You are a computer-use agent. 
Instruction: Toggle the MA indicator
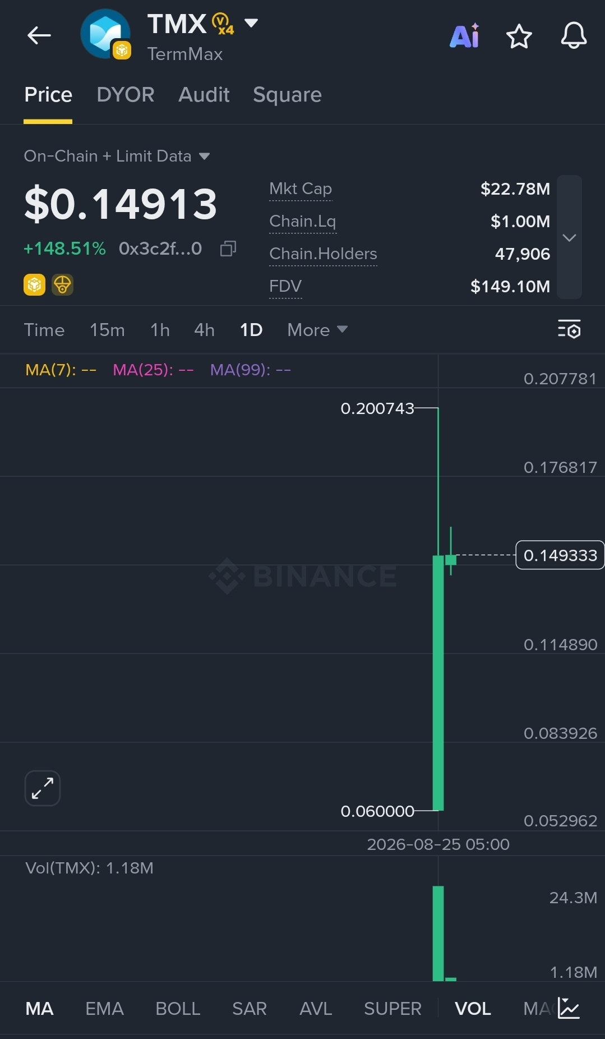(x=39, y=1009)
